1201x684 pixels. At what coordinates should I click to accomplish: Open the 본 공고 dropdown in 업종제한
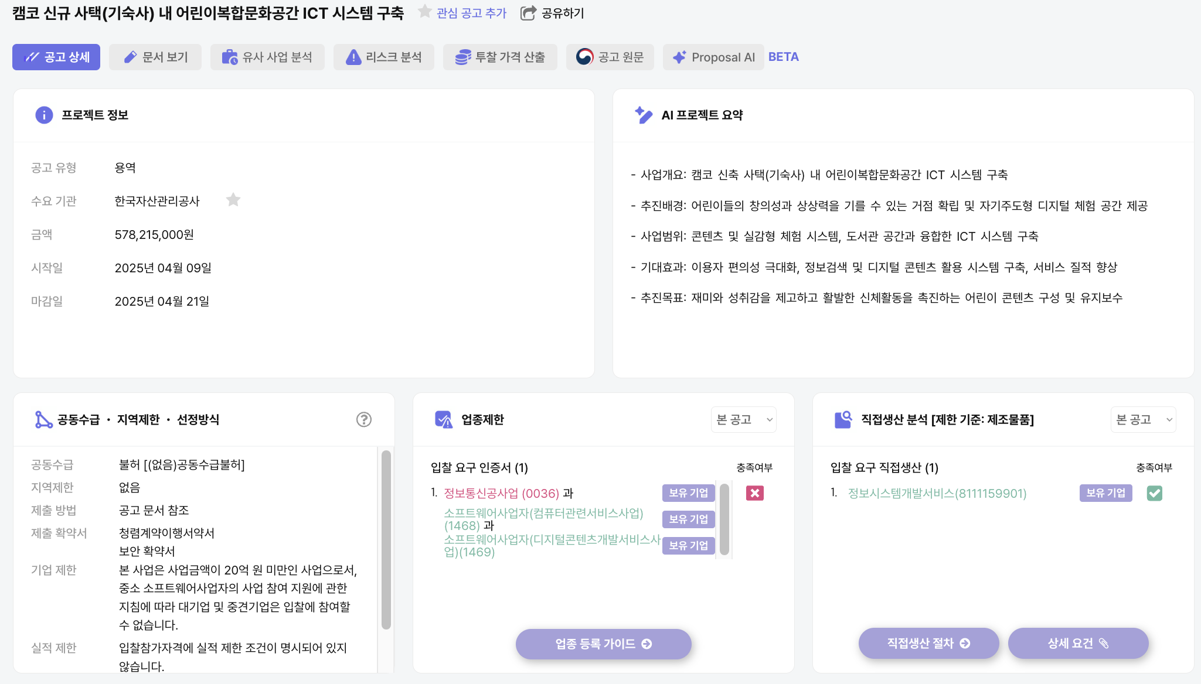coord(743,419)
